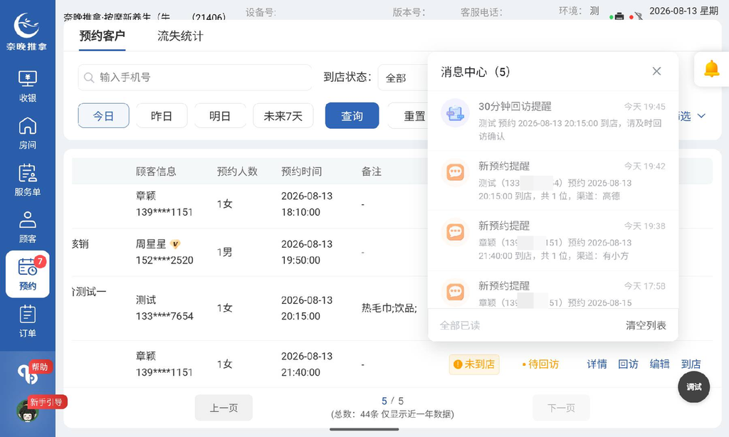Open 新预约提醒 message from 17:58
The image size is (729, 437).
[552, 290]
